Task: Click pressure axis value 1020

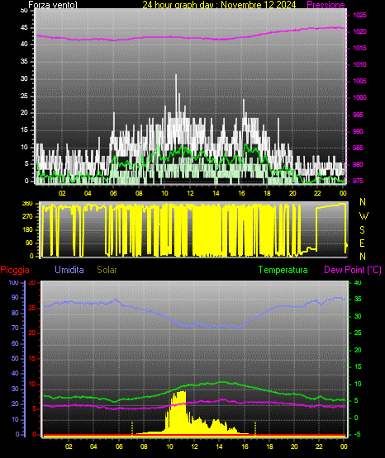Action: tap(359, 32)
